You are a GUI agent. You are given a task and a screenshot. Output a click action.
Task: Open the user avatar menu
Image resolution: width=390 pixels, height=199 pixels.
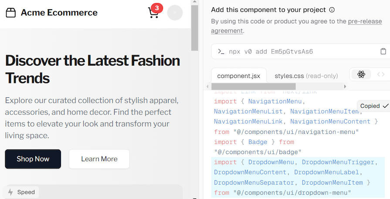click(175, 13)
